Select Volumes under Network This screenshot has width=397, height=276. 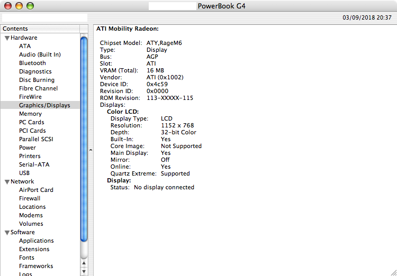[x=31, y=224]
